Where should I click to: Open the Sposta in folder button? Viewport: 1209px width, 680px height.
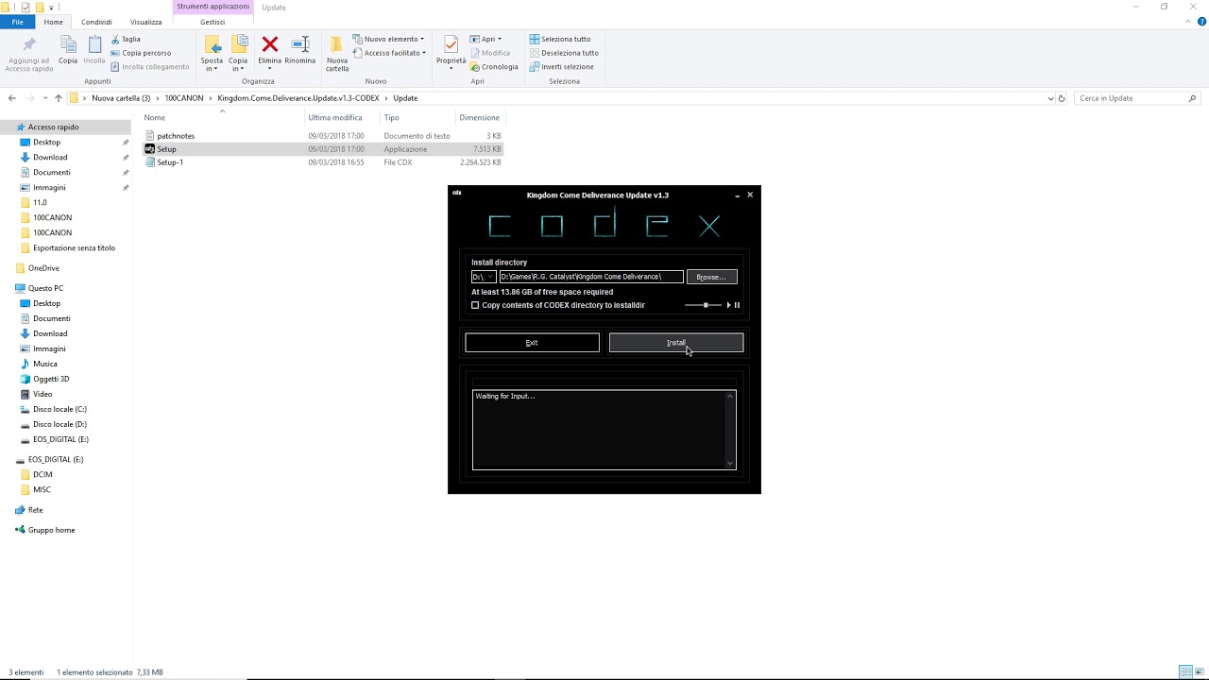pyautogui.click(x=213, y=53)
